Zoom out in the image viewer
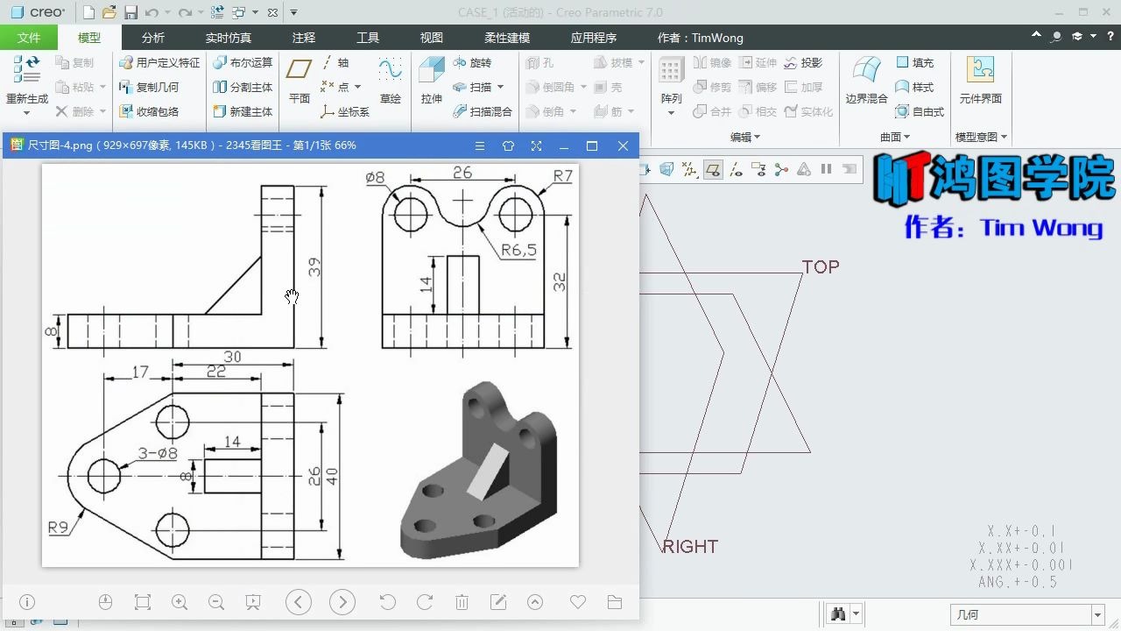 pos(216,602)
